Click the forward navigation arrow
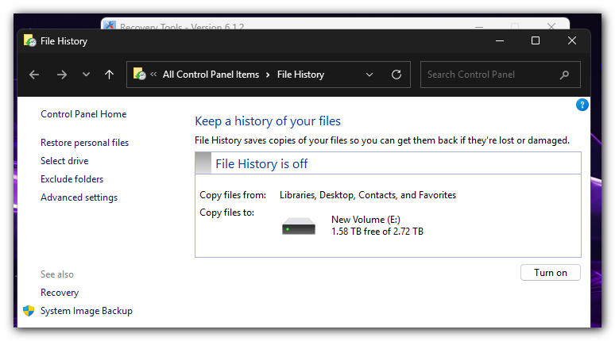This screenshot has height=341, width=615. click(61, 75)
